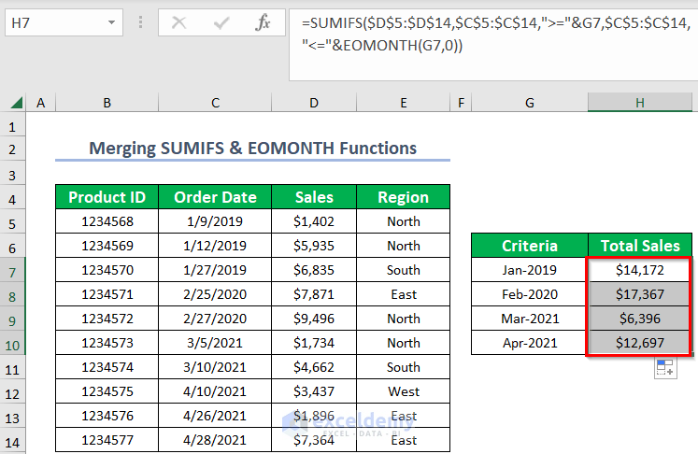The image size is (698, 454).
Task: Click the Product ID header cell
Action: (107, 198)
